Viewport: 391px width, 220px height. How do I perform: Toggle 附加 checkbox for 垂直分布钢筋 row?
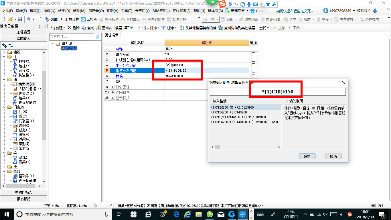pos(253,70)
